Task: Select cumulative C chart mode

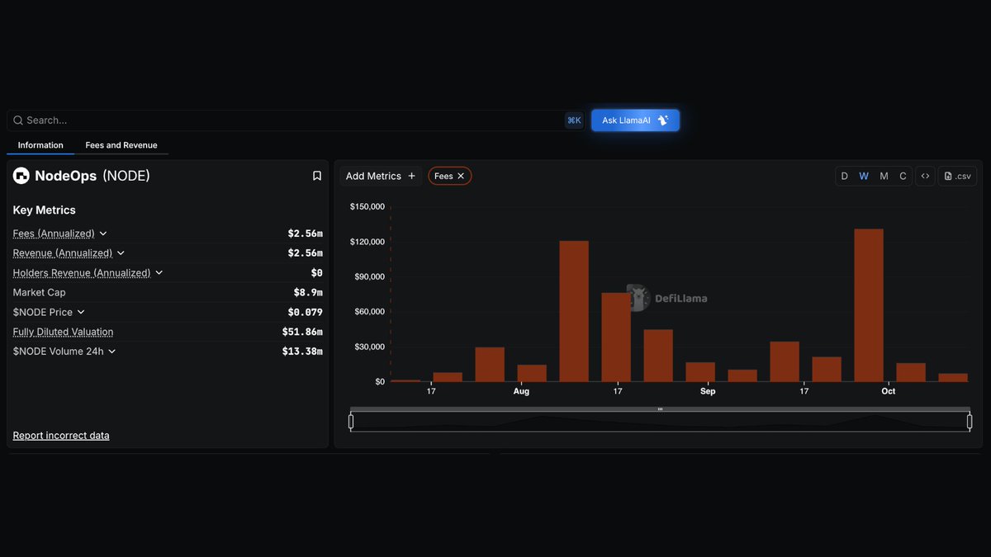Action: [903, 176]
